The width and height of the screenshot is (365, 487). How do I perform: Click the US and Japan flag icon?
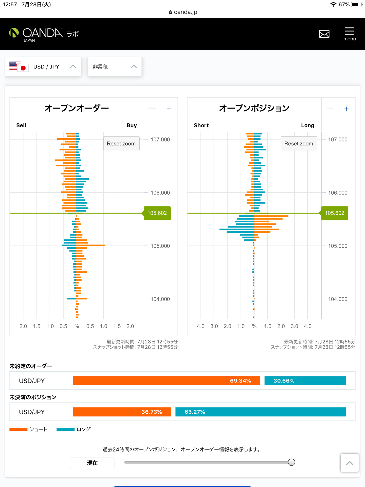19,66
